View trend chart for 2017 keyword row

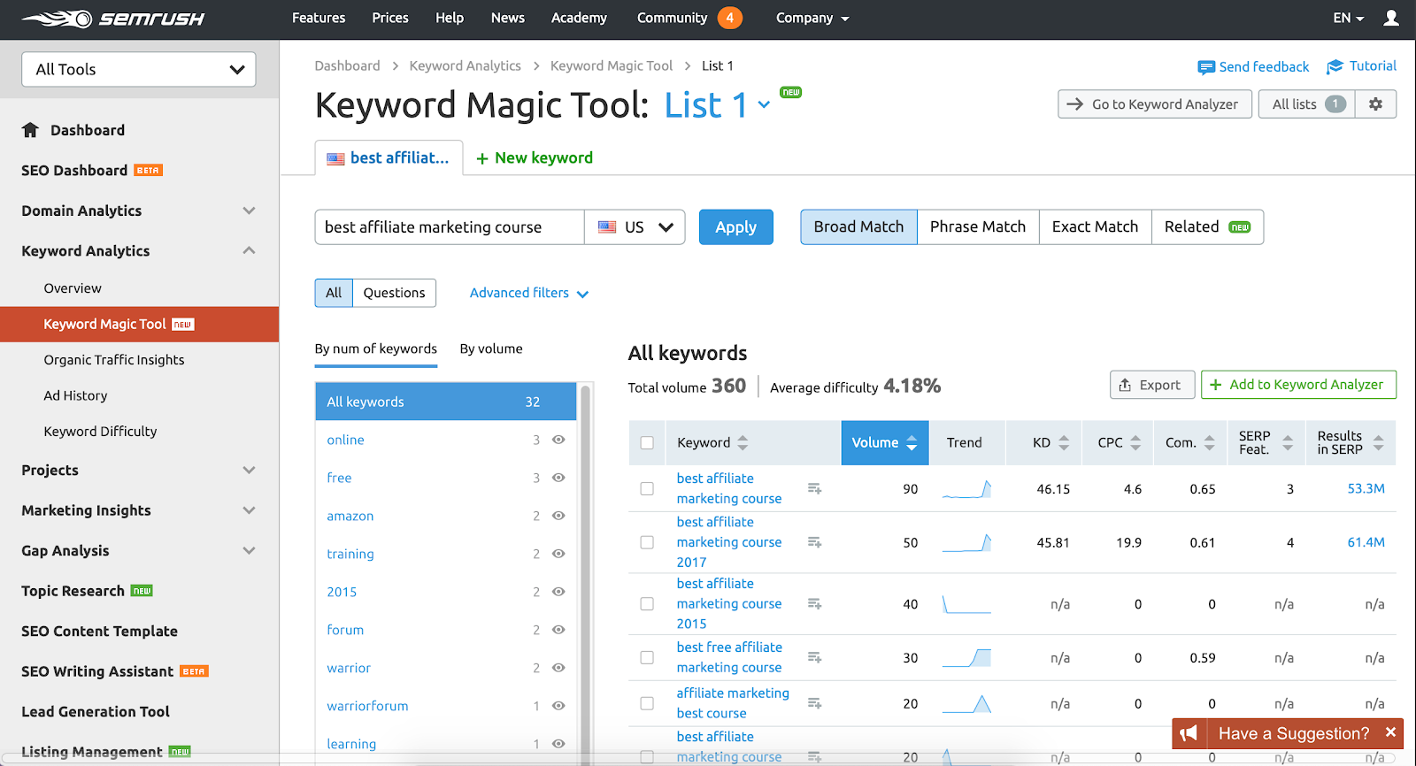click(x=966, y=542)
